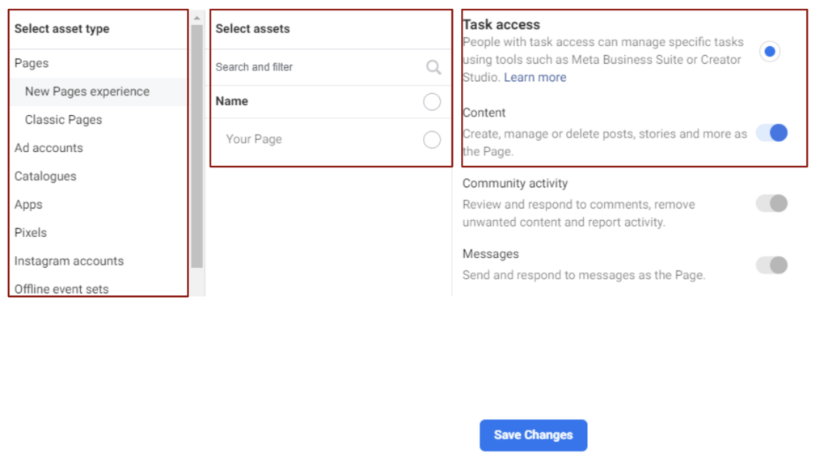
Task: Open the Learn more link
Action: tap(534, 78)
